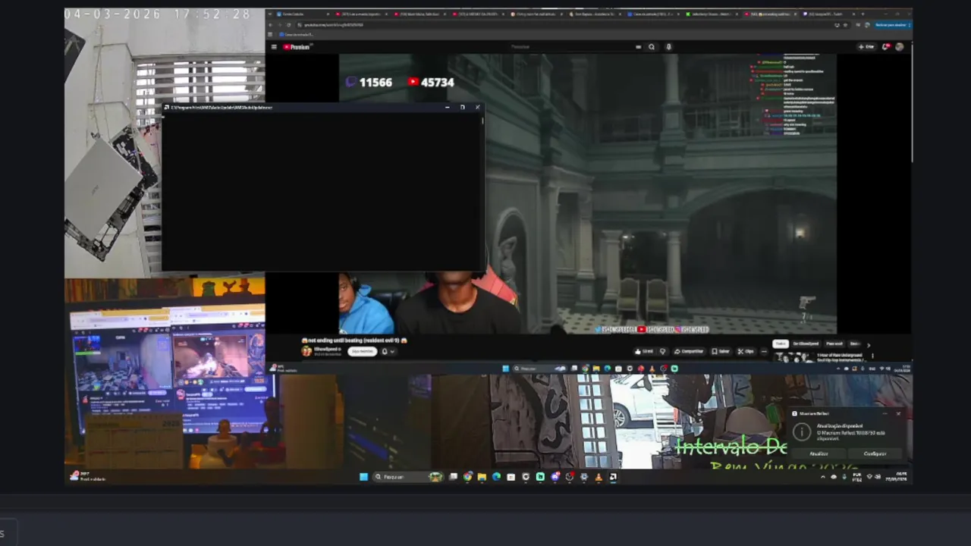This screenshot has height=546, width=971.
Task: Select the 'De IShowSpeed' chip
Action: (806, 344)
